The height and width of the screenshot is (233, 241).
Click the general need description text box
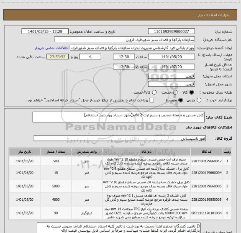click(x=118, y=117)
